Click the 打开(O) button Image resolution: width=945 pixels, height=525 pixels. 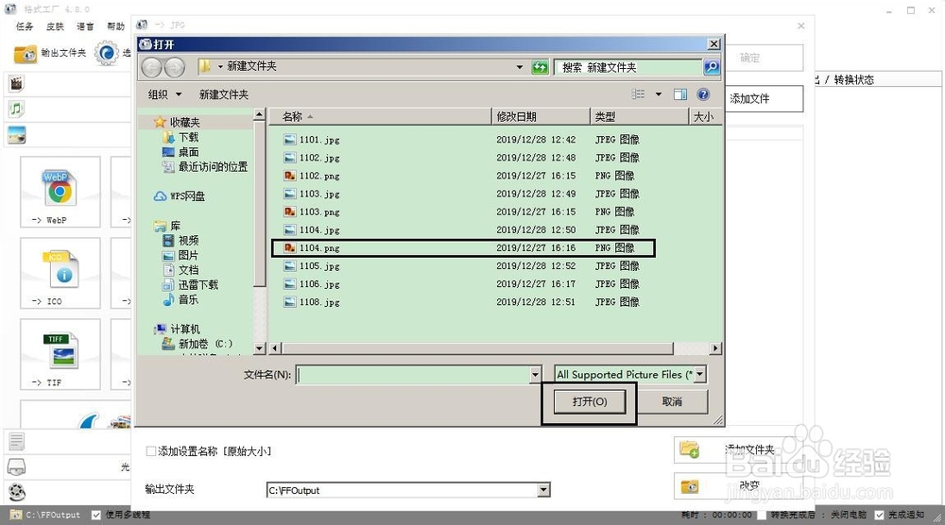pos(590,401)
